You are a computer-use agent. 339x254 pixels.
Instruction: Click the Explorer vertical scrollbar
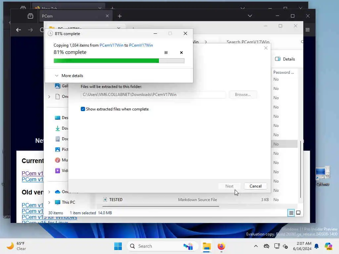300,169
